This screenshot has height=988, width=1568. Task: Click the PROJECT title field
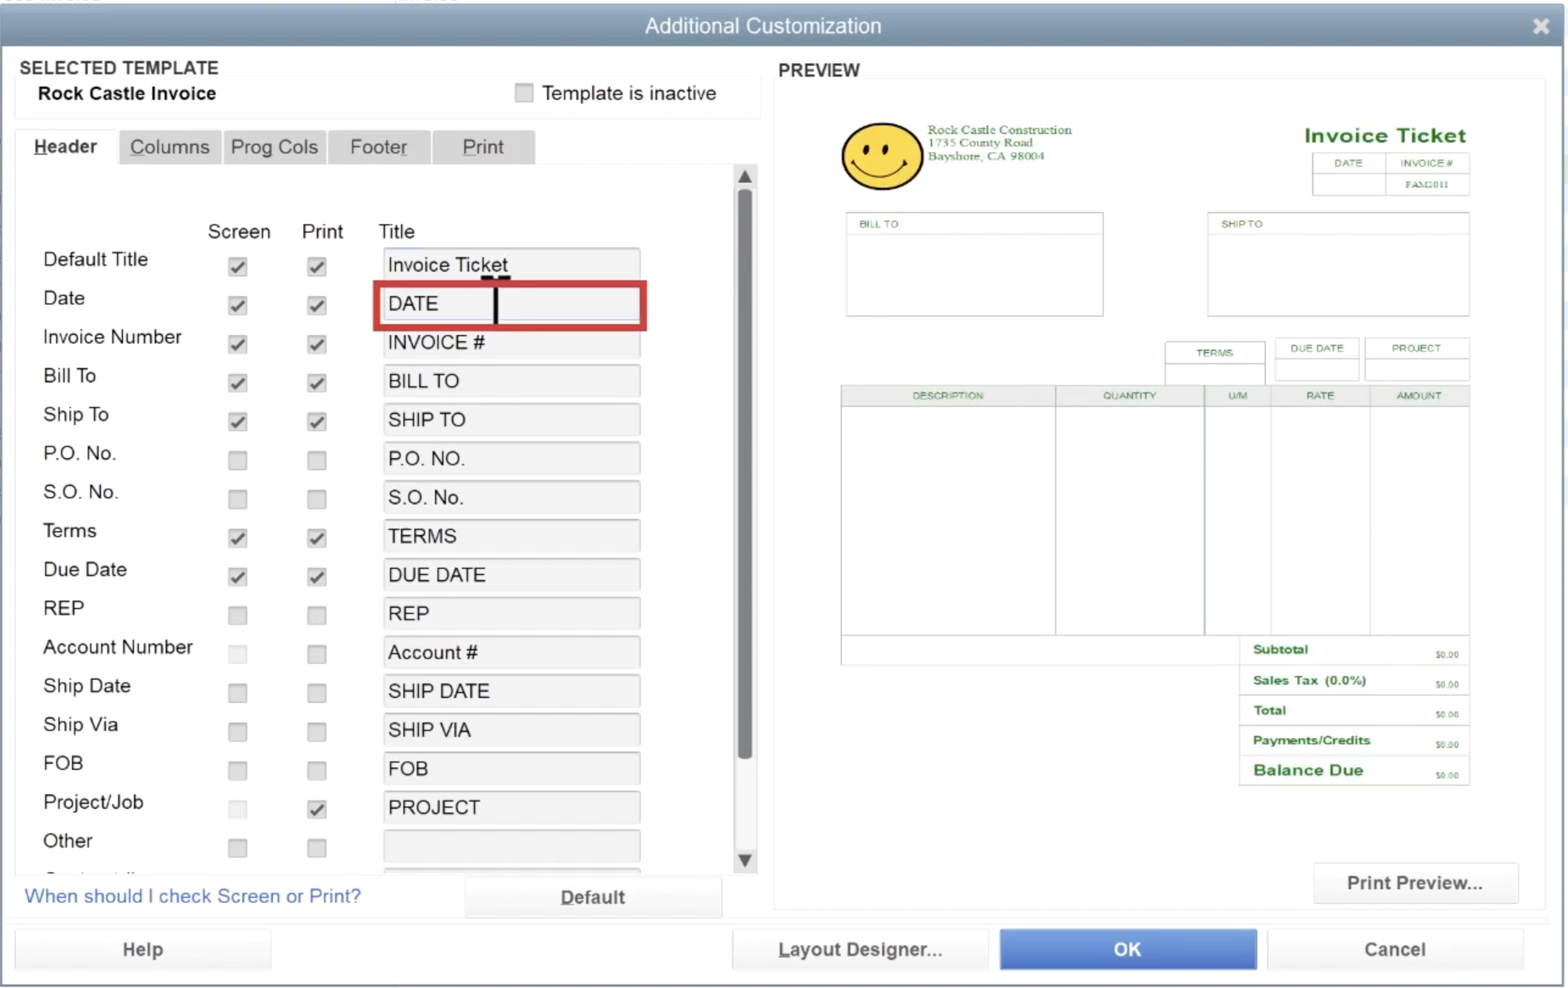pos(511,807)
